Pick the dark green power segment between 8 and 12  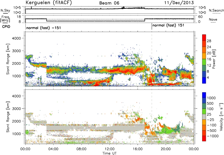[204, 68]
